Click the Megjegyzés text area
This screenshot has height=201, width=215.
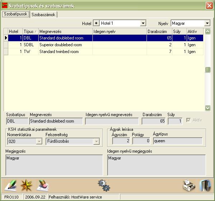click(x=54, y=165)
